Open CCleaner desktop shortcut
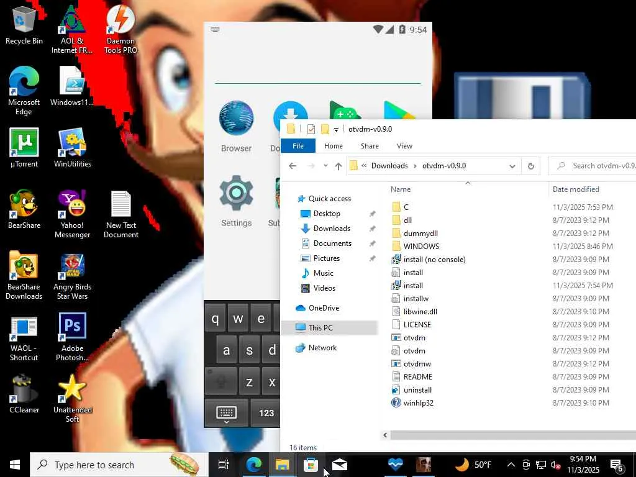636x477 pixels. click(x=24, y=394)
